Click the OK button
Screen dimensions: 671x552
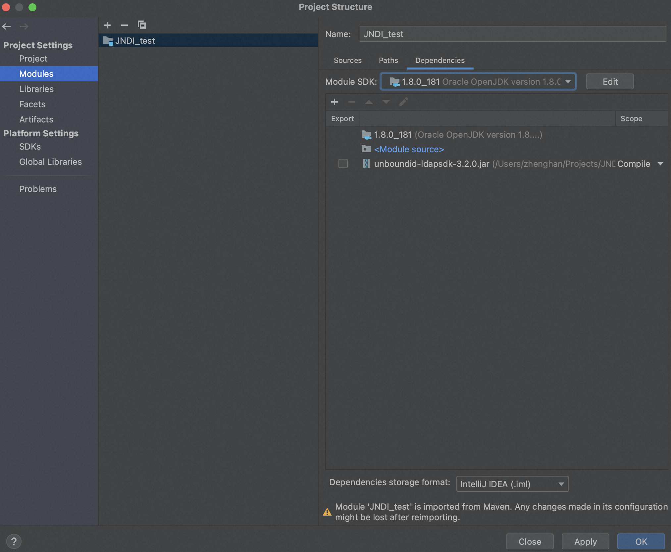click(x=641, y=541)
